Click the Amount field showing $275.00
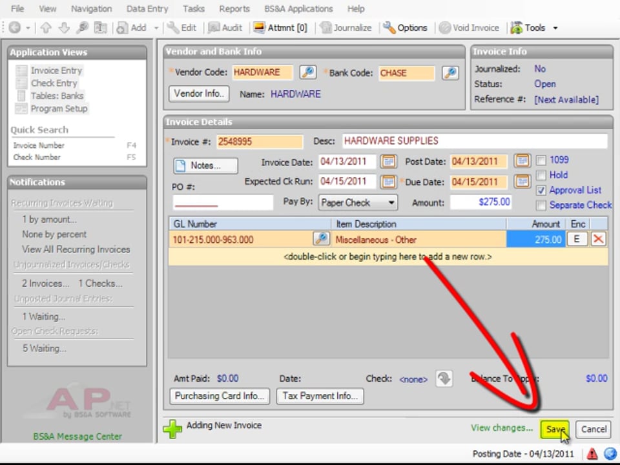Screen dimensions: 620x465 [480, 202]
